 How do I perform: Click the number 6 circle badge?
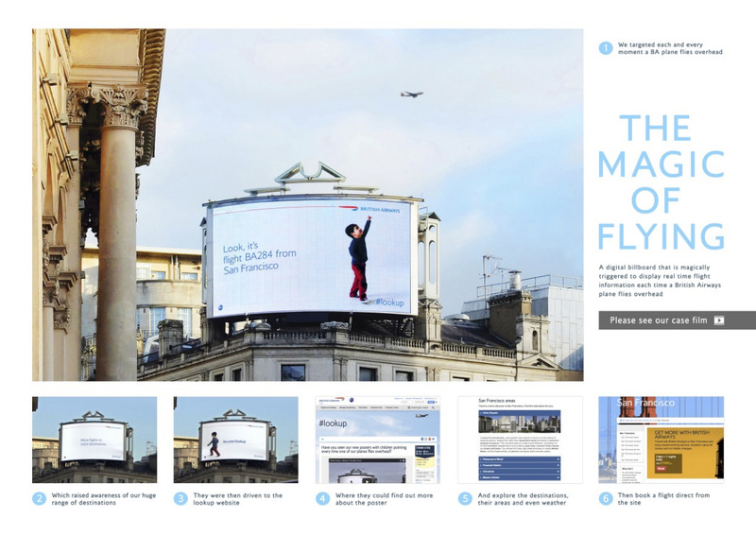coord(607,499)
